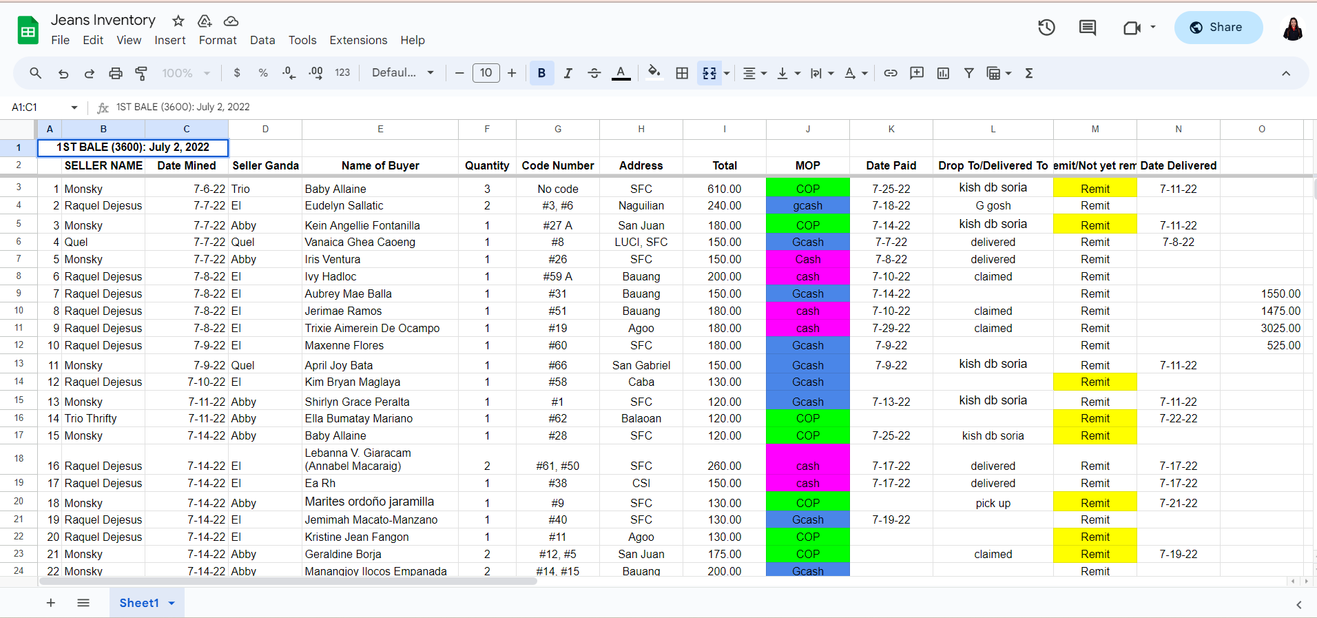Open vertical align dropdown
Image resolution: width=1317 pixels, height=618 pixels.
[789, 73]
